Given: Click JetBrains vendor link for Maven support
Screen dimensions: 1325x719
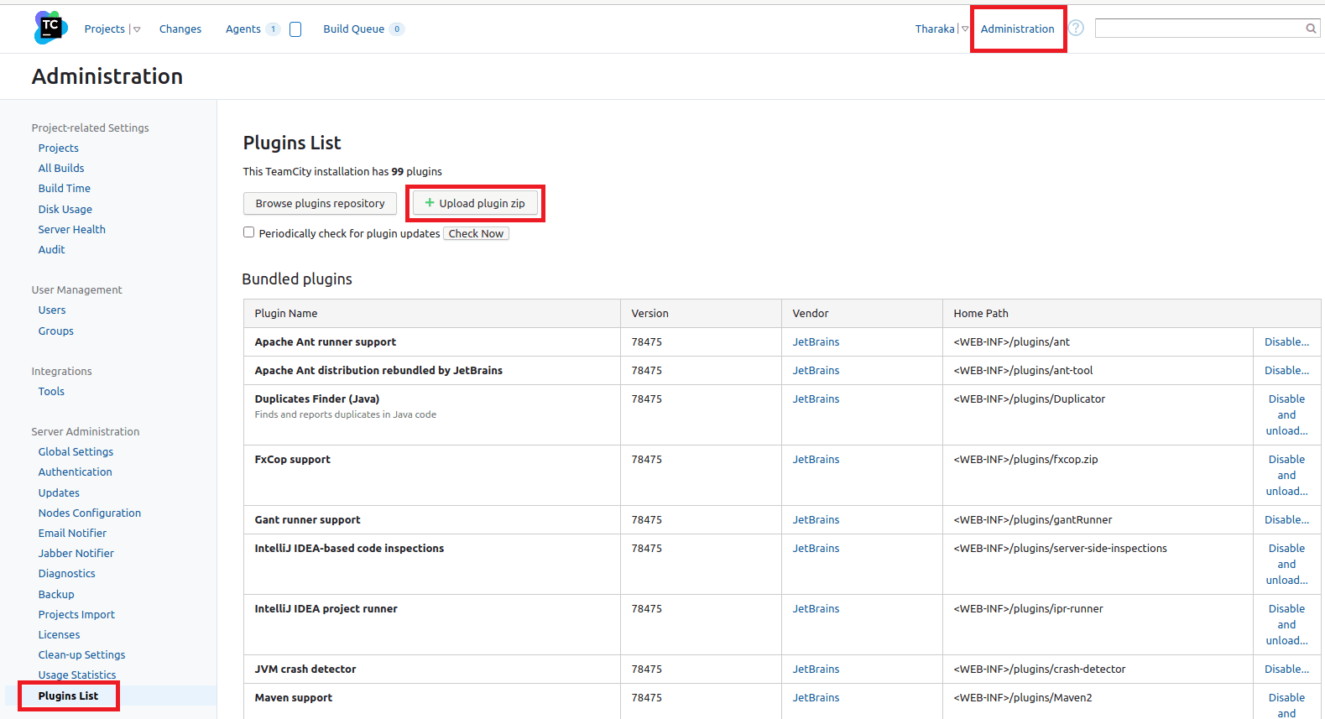Looking at the screenshot, I should (816, 697).
